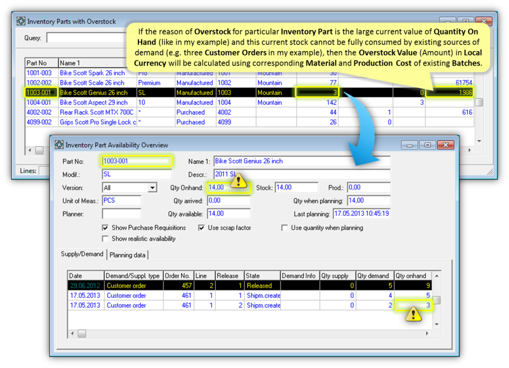Click the Last planning date field
This screenshot has width=509, height=368.
pyautogui.click(x=361, y=213)
